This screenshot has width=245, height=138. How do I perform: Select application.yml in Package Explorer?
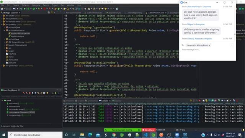(17, 36)
